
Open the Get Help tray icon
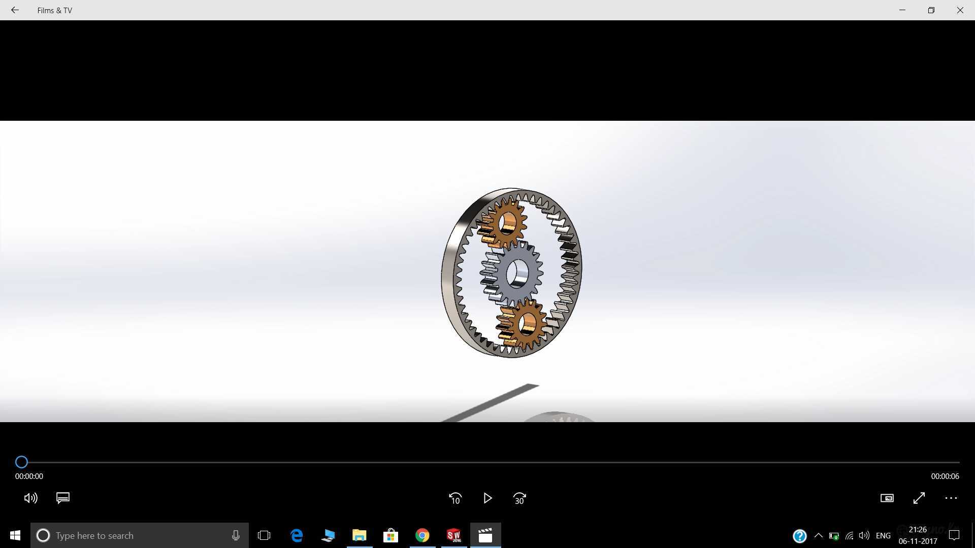coord(799,536)
